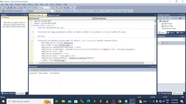The height and width of the screenshot is (104, 186).
Task: Switch to the Manage Styles tab
Action: 165,93
